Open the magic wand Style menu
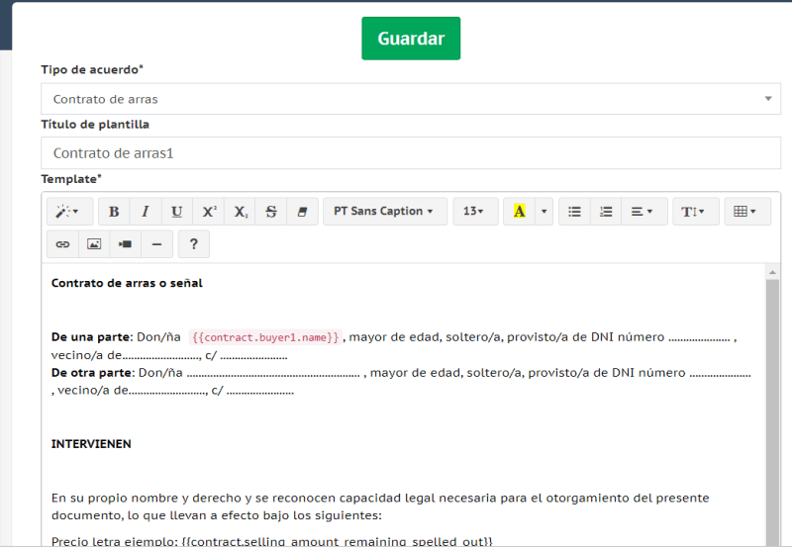Screen dimensions: 792x549 (69, 212)
